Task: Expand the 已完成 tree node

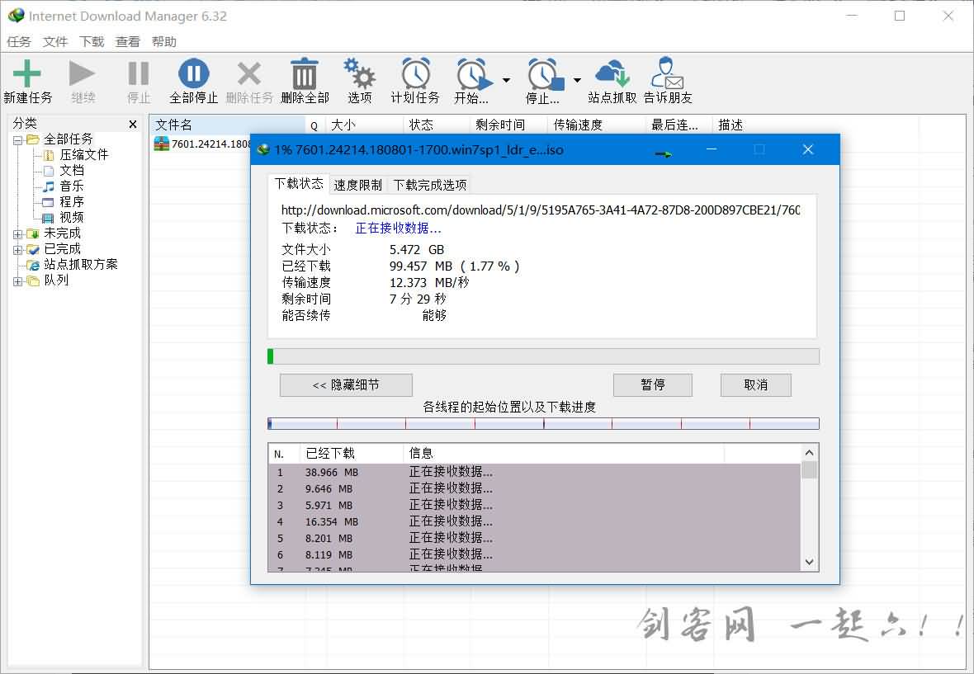Action: pos(17,249)
